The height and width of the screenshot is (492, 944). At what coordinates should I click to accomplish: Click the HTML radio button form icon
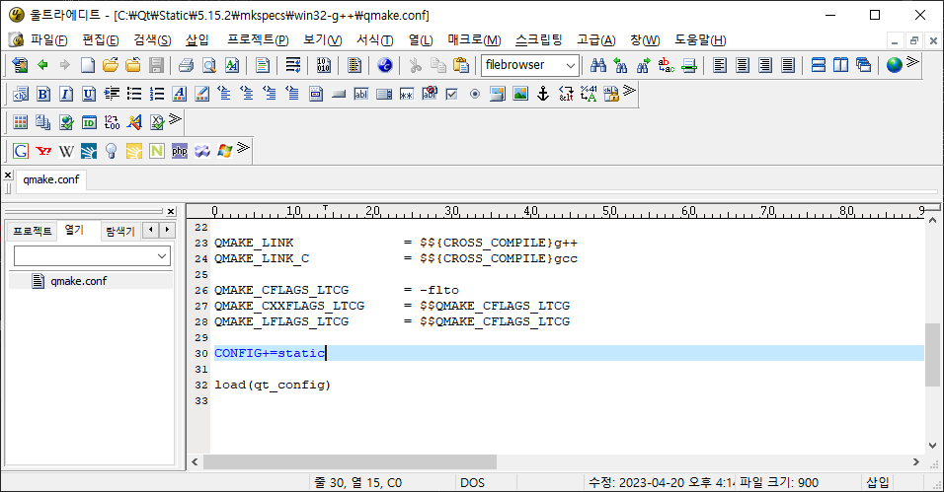[x=474, y=94]
